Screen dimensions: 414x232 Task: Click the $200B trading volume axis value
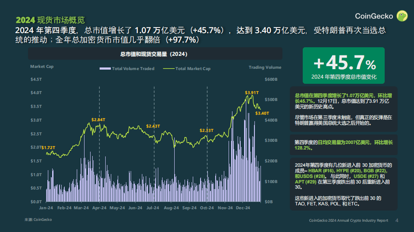pyautogui.click(x=271, y=161)
